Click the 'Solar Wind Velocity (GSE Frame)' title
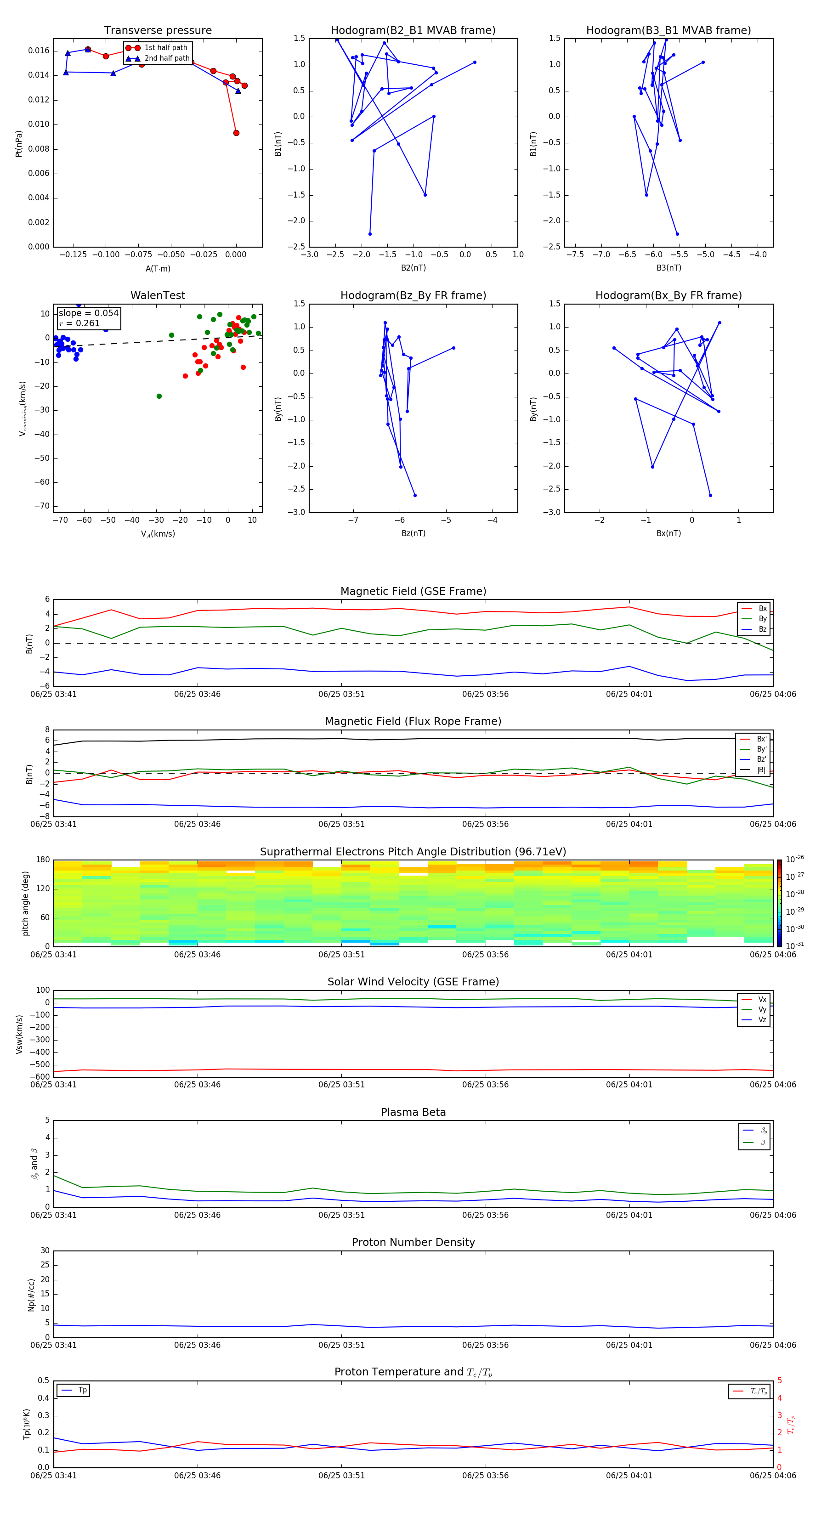827x1516 pixels. [413, 982]
